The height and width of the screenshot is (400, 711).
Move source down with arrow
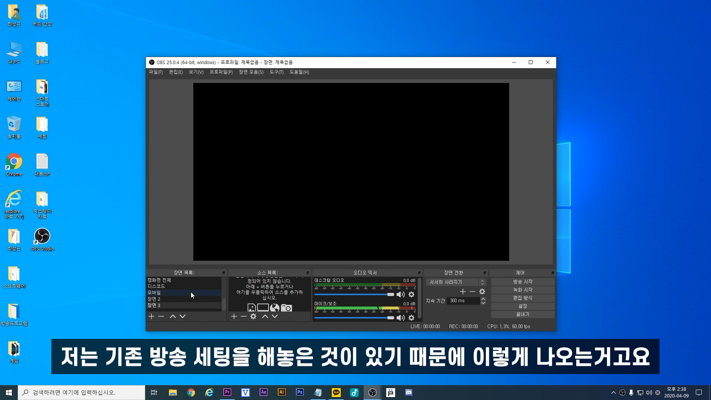point(275,316)
